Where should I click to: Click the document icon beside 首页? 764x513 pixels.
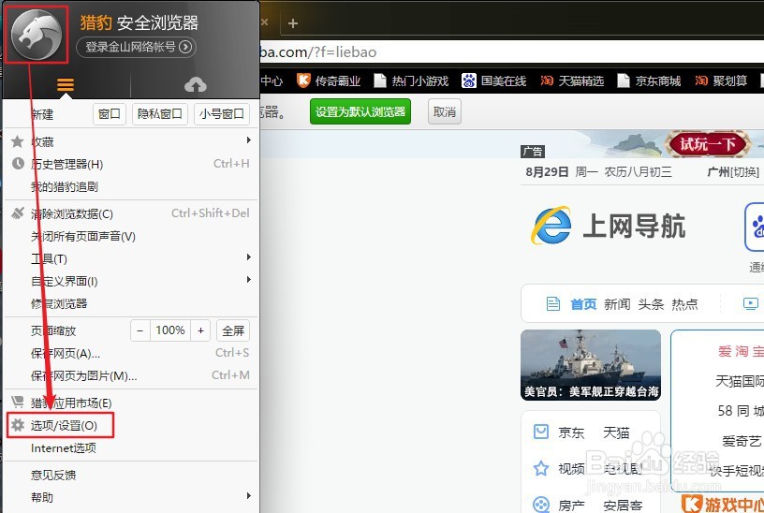553,304
